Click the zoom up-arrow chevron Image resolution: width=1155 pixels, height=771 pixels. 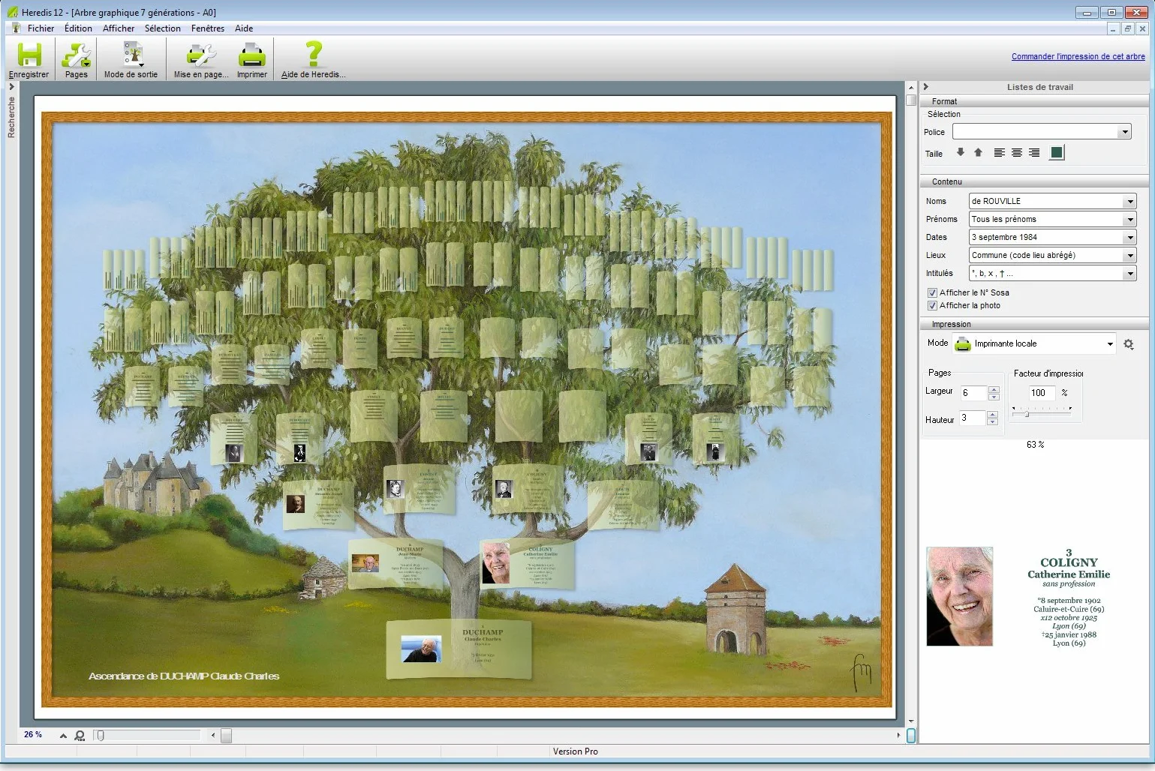click(63, 736)
